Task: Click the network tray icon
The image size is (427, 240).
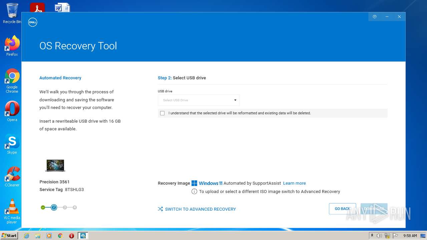Action: (387, 236)
